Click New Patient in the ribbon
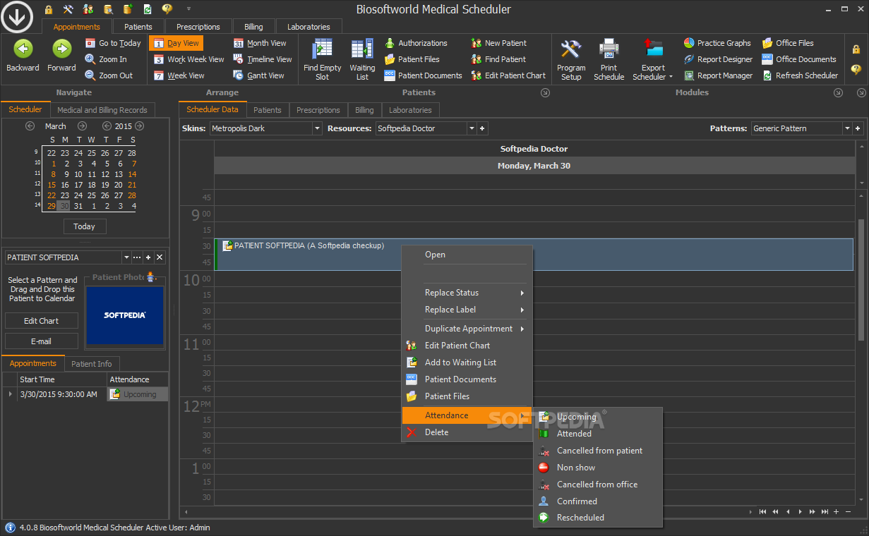The height and width of the screenshot is (536, 869). point(498,43)
